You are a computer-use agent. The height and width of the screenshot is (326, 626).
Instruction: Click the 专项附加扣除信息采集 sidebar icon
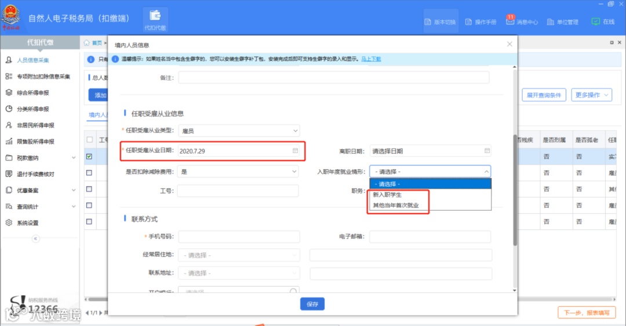point(9,76)
